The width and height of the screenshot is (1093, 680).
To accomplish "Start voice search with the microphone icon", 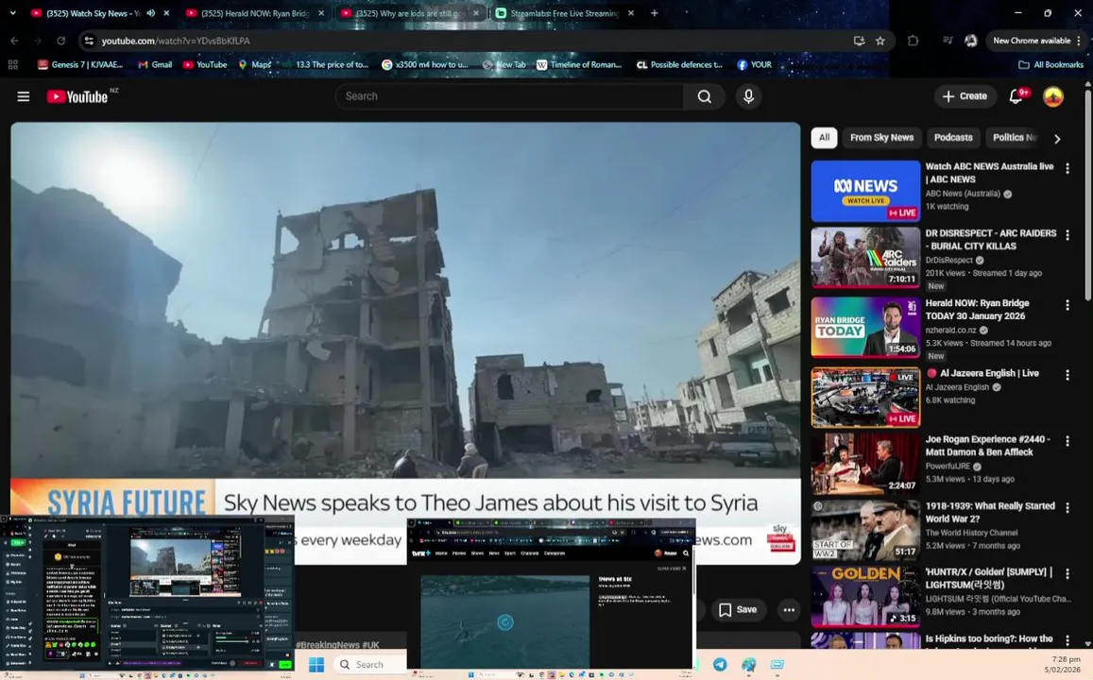I will point(748,96).
